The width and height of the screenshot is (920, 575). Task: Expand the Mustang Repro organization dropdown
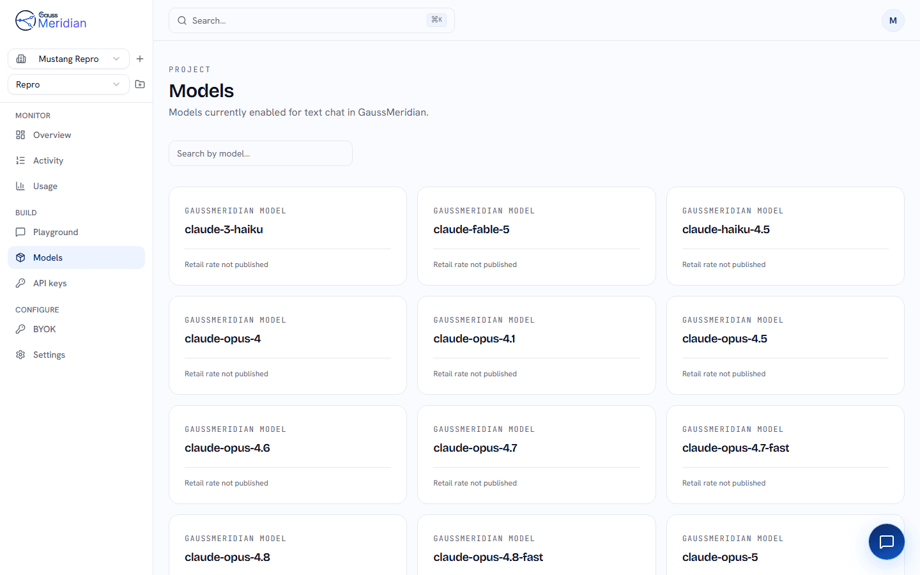[x=68, y=59]
